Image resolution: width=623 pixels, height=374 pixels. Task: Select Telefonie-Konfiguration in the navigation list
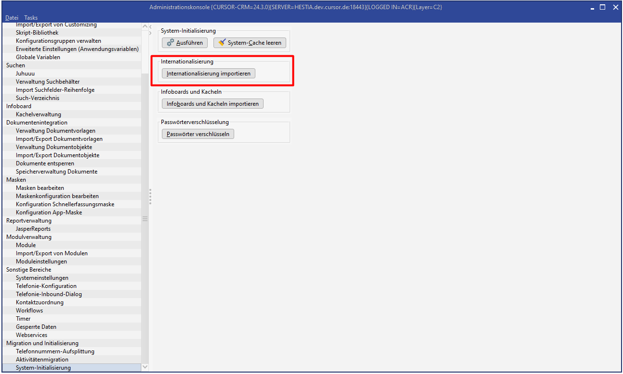point(46,286)
